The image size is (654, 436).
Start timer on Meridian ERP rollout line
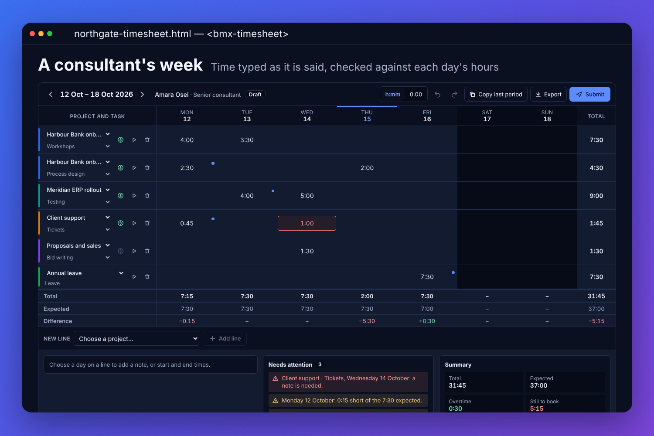[134, 196]
